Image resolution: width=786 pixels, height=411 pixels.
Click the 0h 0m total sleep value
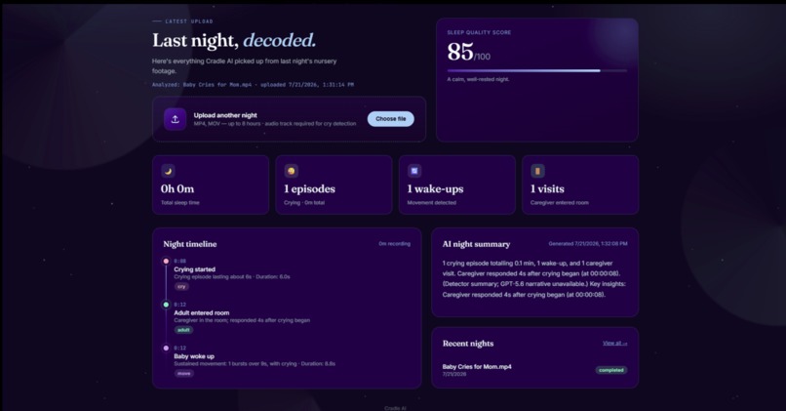(177, 189)
